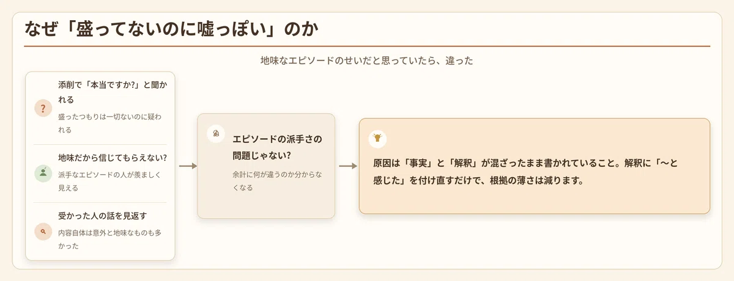Viewport: 734px width, 281px height.
Task: Click the lightbulb icon in the conclusion card
Action: tap(377, 139)
